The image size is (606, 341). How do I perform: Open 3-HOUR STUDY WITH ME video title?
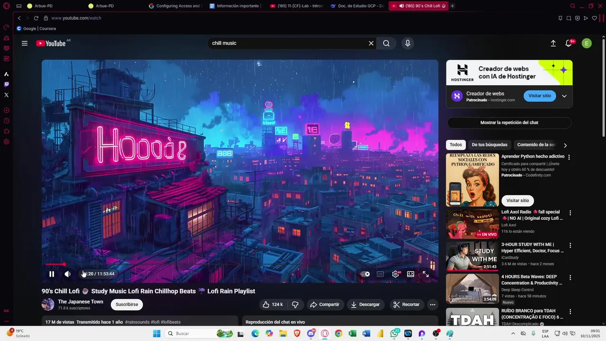coord(533,248)
